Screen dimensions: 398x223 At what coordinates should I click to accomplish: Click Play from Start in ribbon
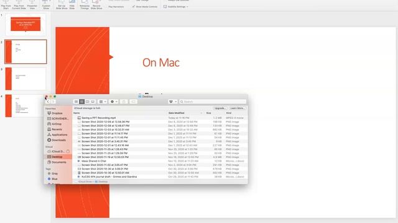6,5
